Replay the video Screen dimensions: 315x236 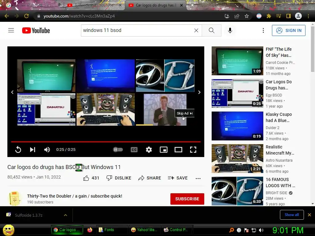point(18,150)
